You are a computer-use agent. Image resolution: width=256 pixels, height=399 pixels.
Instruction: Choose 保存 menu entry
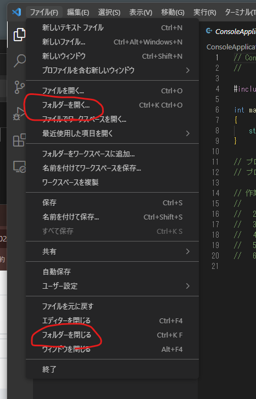[112, 203]
